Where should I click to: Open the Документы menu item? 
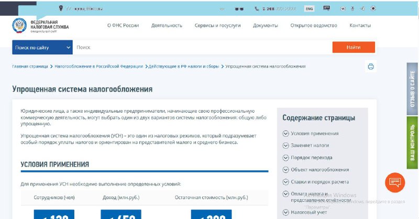coord(265,26)
